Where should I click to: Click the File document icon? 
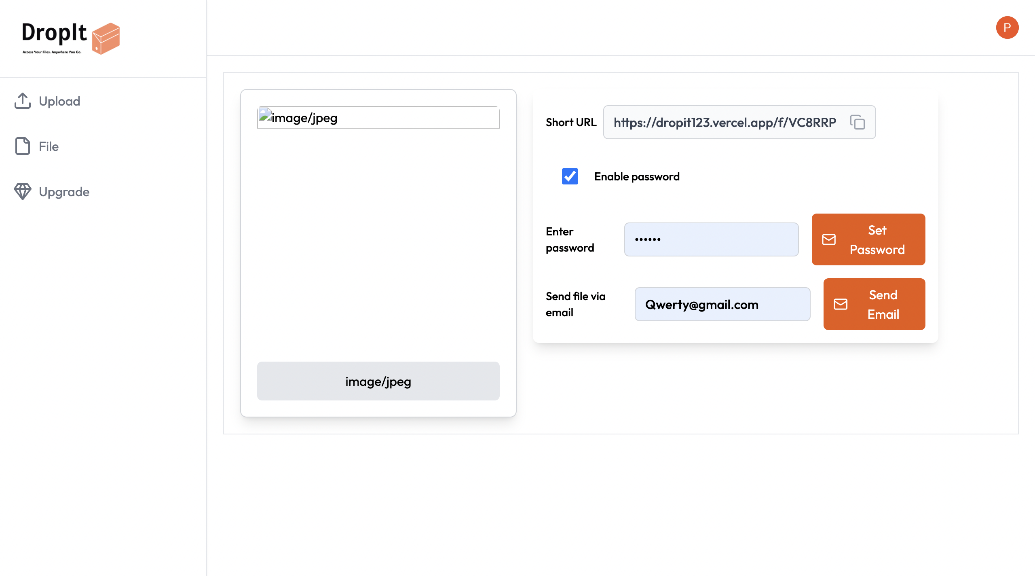pos(23,146)
